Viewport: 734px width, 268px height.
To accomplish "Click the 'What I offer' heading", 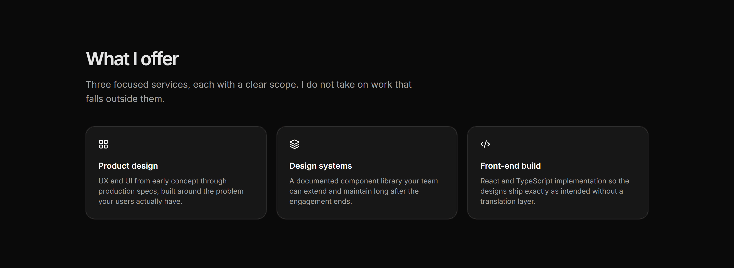I will point(132,59).
